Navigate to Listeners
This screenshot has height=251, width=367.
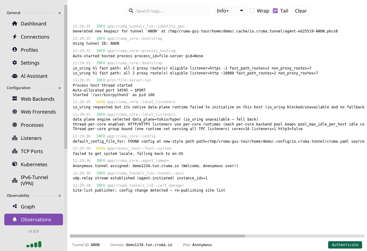(x=34, y=138)
